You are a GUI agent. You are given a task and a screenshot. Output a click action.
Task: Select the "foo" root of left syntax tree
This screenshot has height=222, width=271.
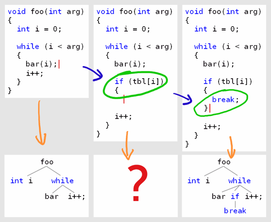tap(47, 162)
